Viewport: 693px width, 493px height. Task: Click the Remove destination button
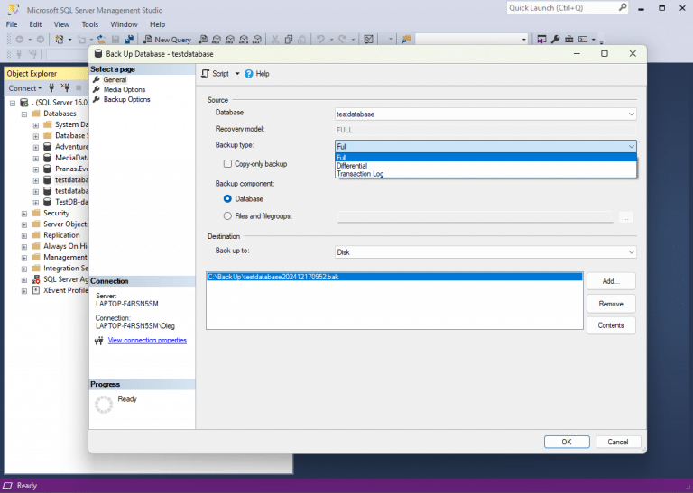click(x=611, y=304)
